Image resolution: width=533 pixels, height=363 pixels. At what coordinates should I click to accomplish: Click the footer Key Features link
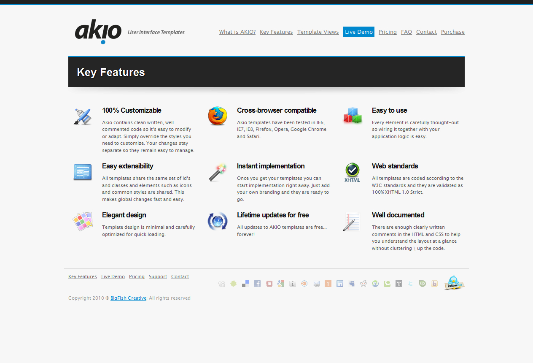[83, 277]
